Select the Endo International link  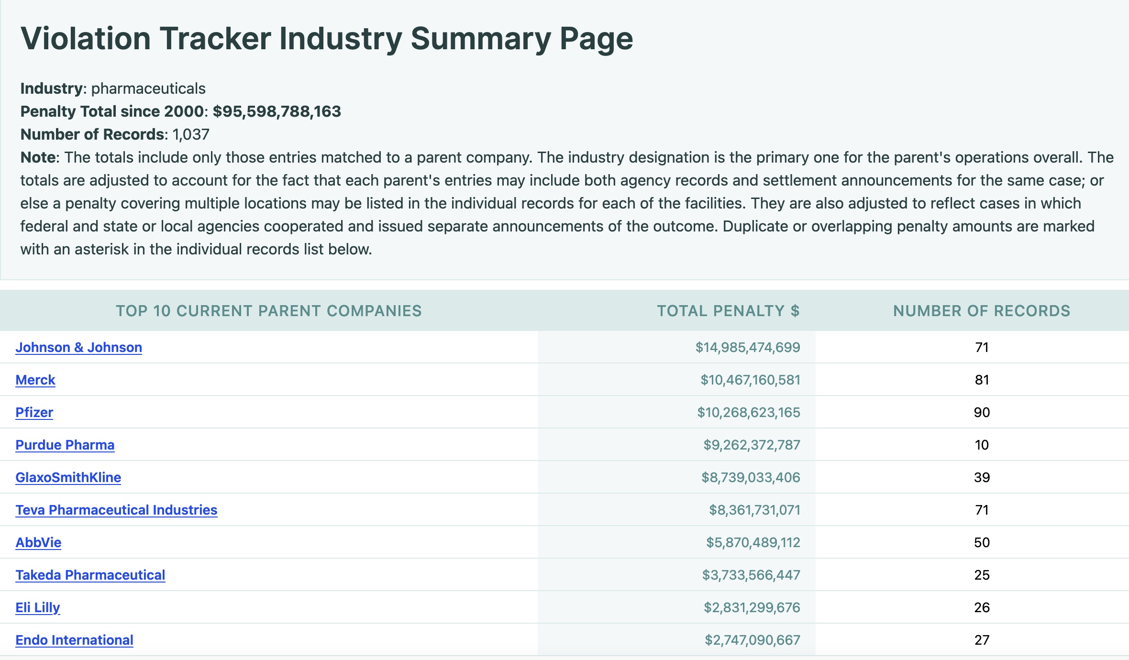74,640
